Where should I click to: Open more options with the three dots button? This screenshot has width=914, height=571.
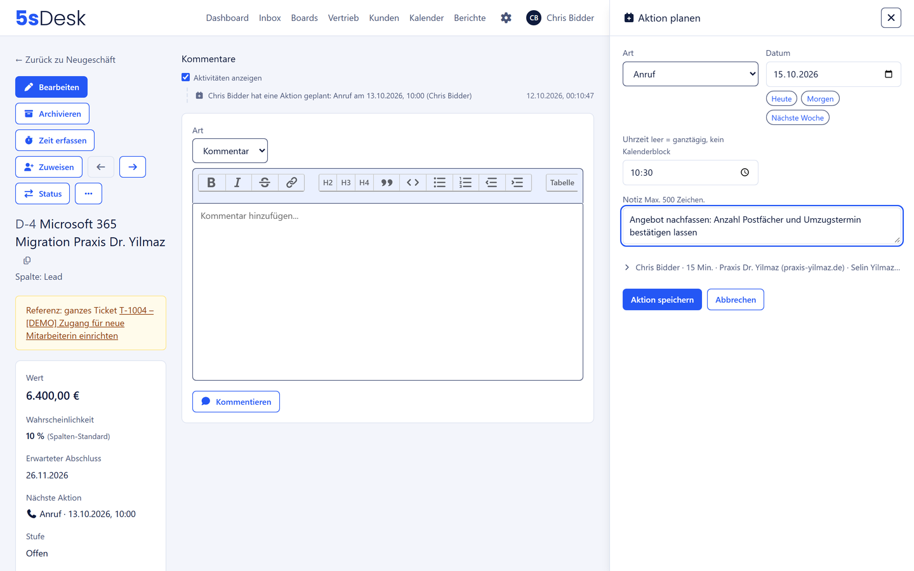pyautogui.click(x=88, y=194)
